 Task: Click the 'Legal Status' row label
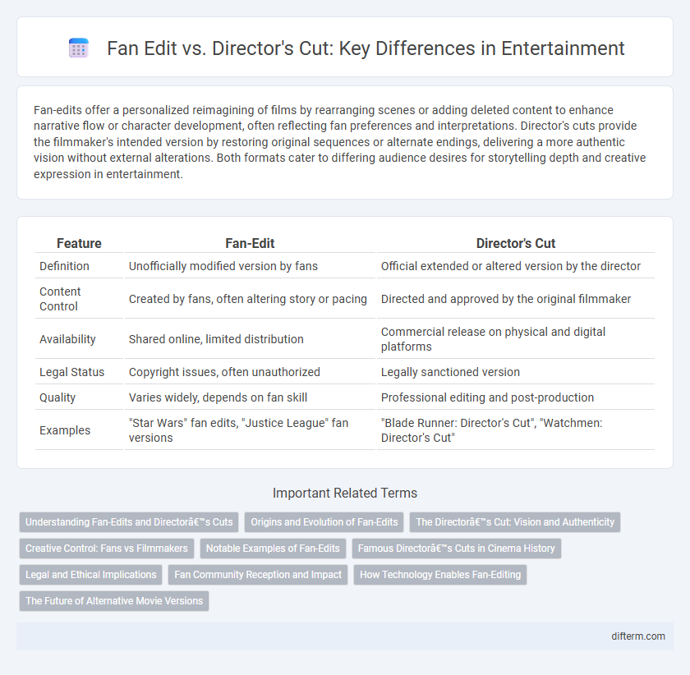pos(71,372)
